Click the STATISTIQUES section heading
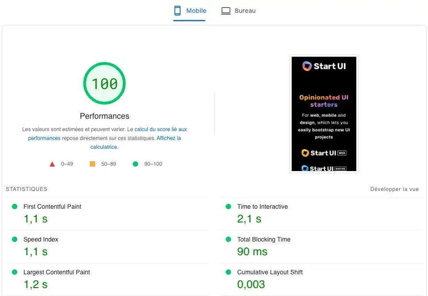428x296 pixels. click(x=26, y=189)
